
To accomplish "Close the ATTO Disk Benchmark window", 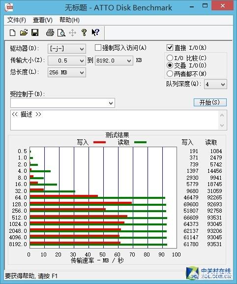I will [223, 6].
